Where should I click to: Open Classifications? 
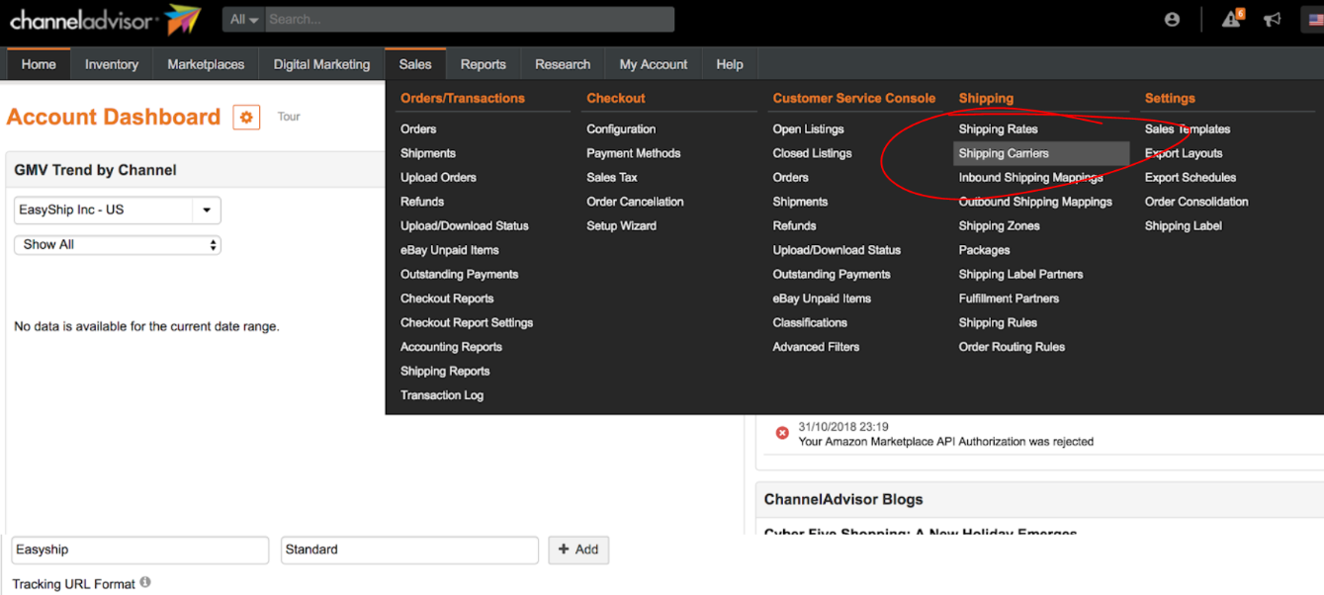(810, 323)
